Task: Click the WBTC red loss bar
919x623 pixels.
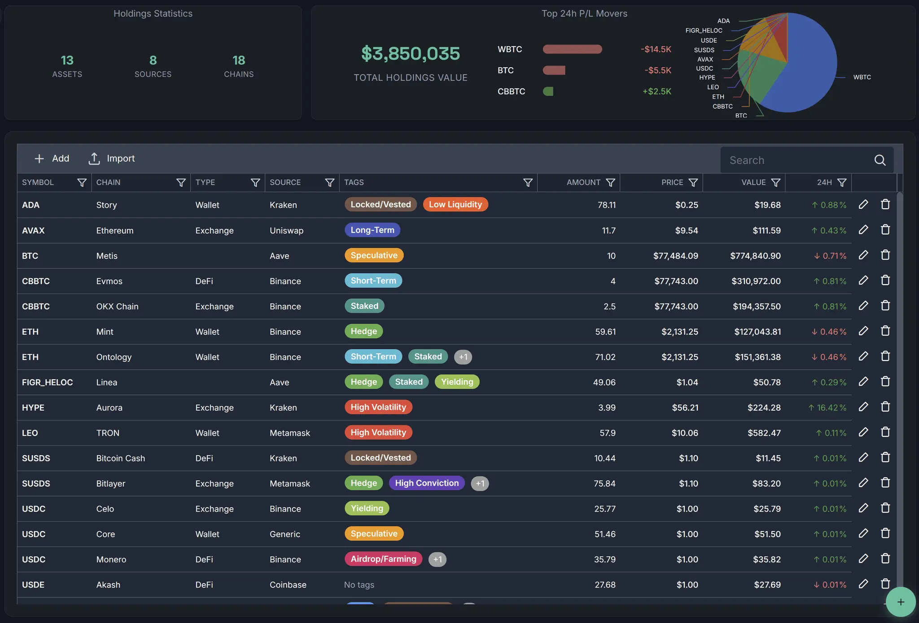Action: (x=572, y=49)
